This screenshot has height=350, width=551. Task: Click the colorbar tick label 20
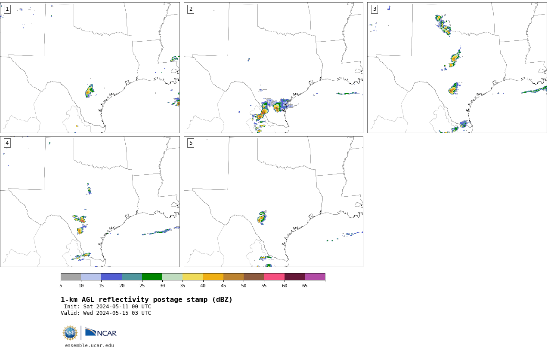coord(122,286)
